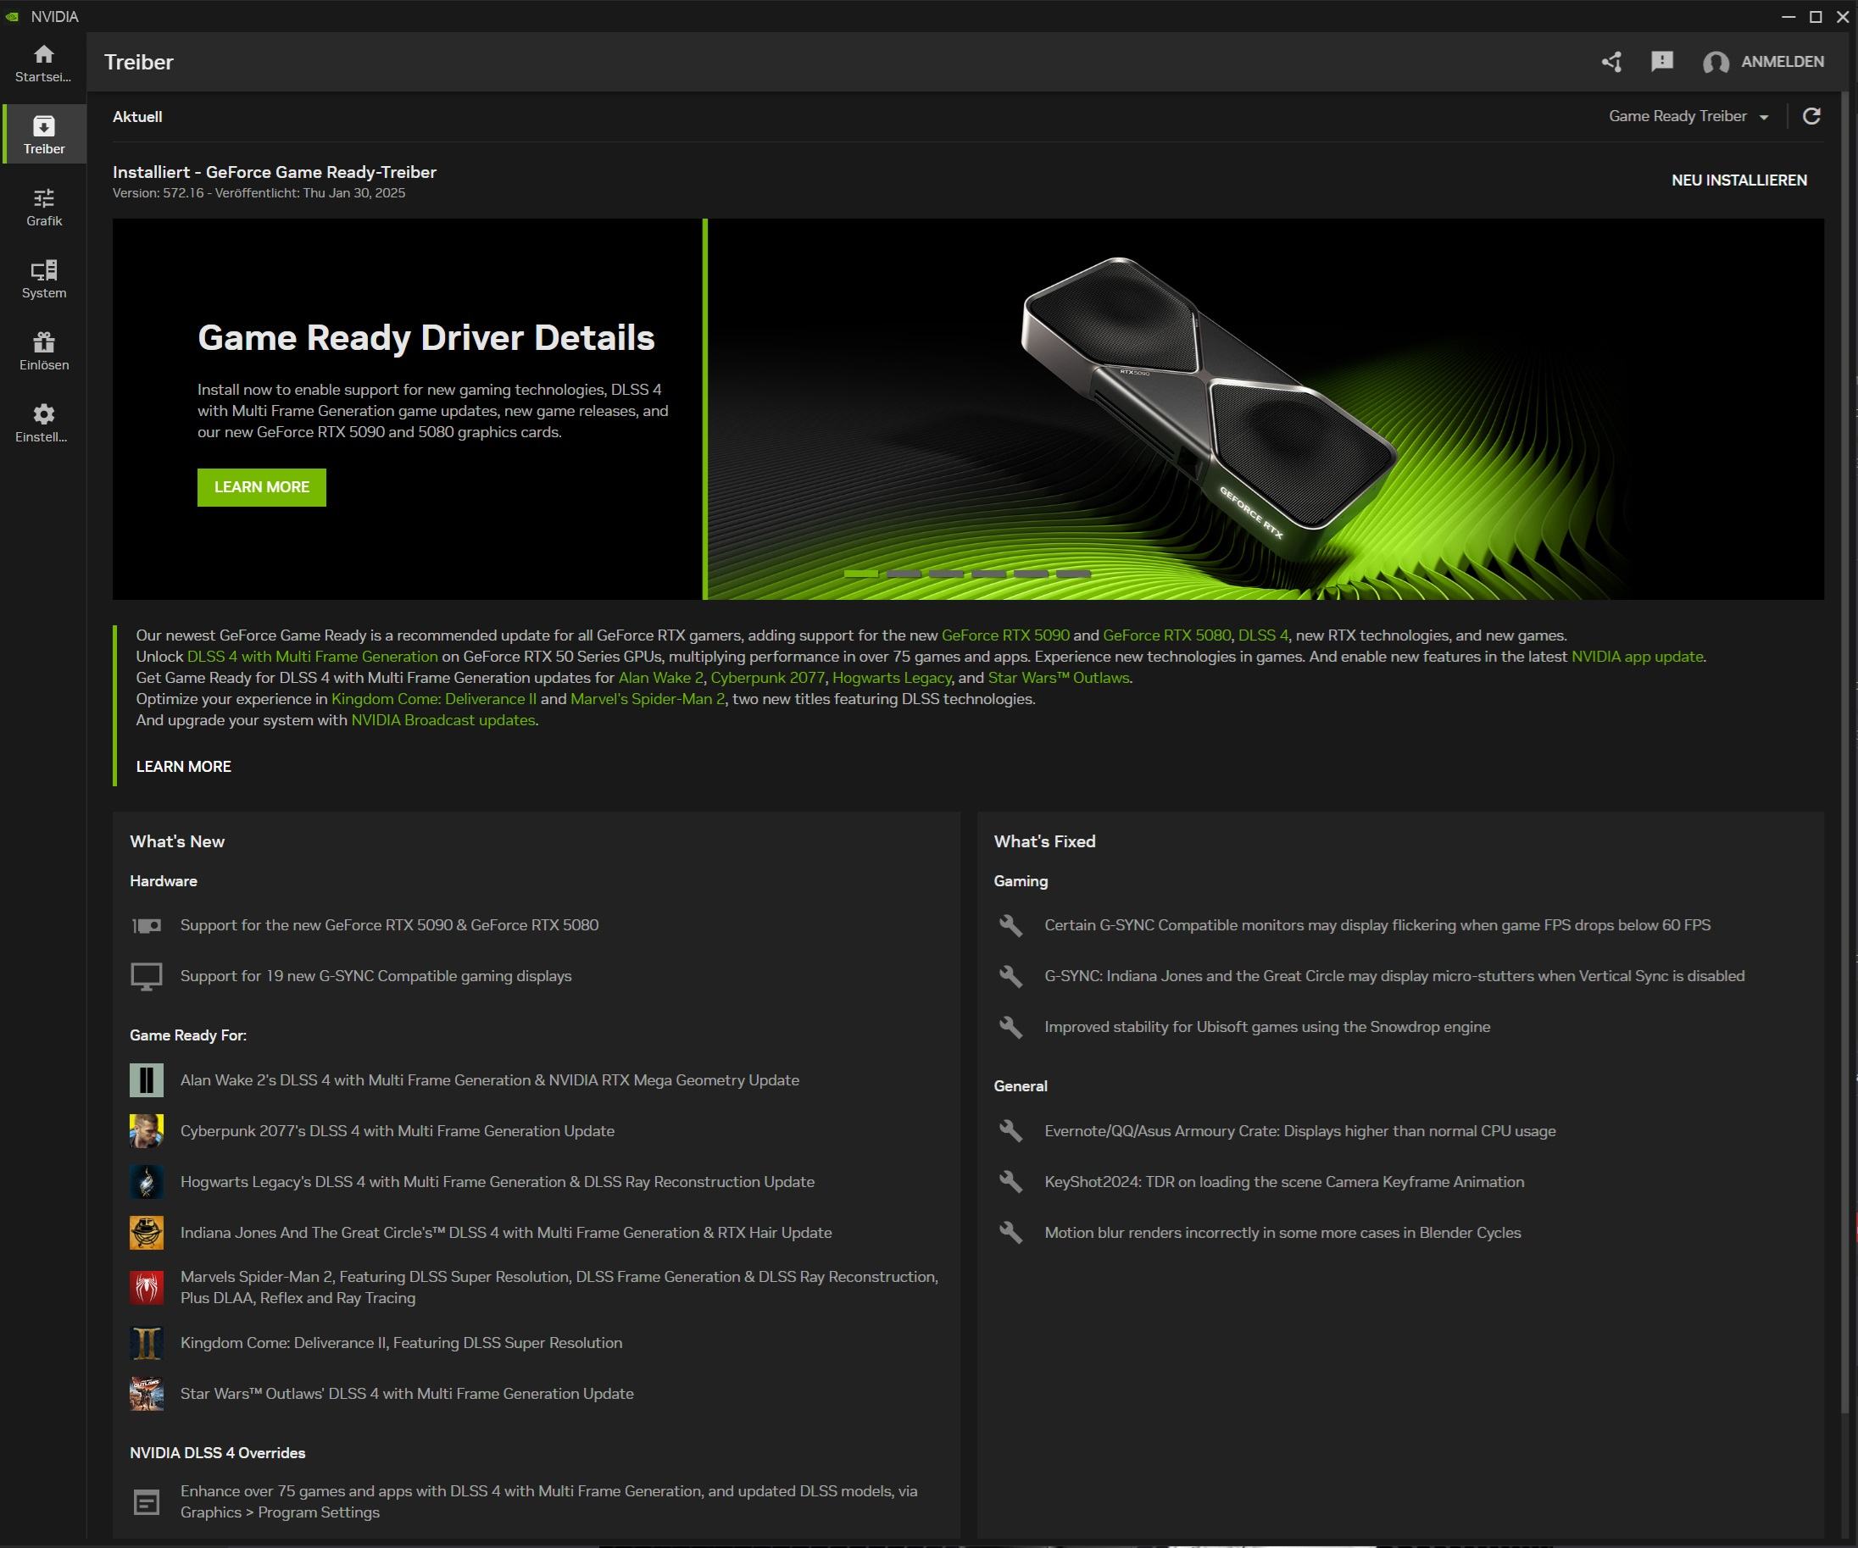Screen dimensions: 1858x1548
Task: Open the DLSS 4 with Multi Frame Generation link
Action: click(x=312, y=657)
